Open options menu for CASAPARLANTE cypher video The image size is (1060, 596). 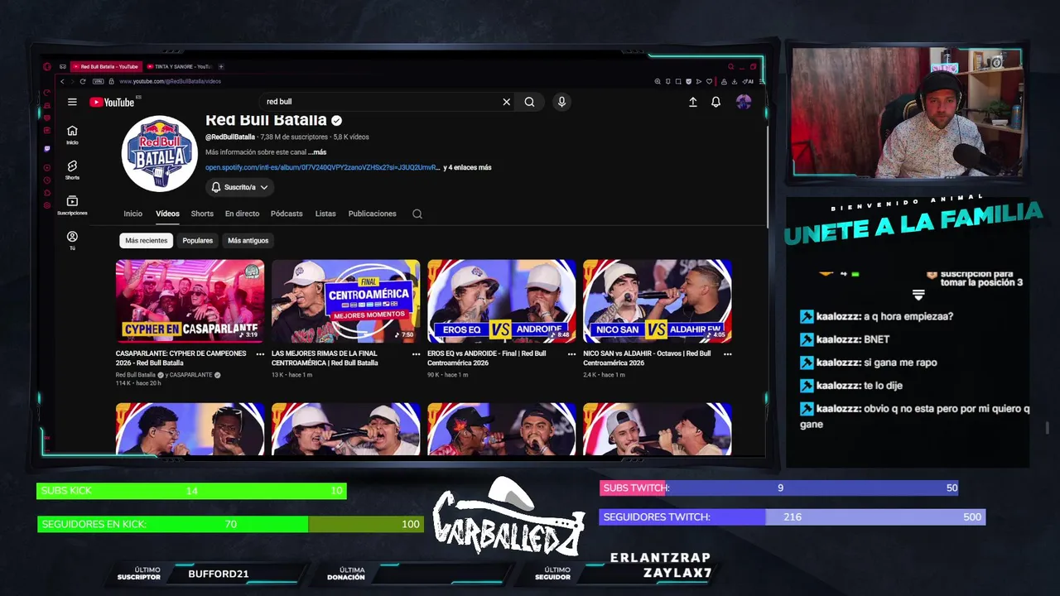point(260,353)
